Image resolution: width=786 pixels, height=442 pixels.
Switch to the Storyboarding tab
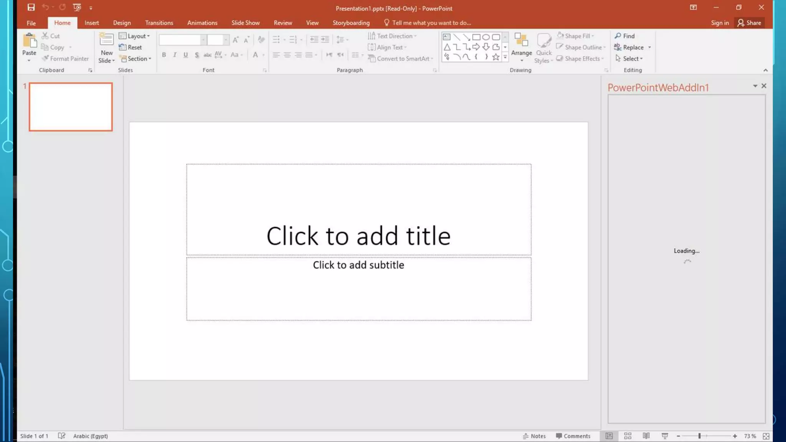tap(351, 23)
